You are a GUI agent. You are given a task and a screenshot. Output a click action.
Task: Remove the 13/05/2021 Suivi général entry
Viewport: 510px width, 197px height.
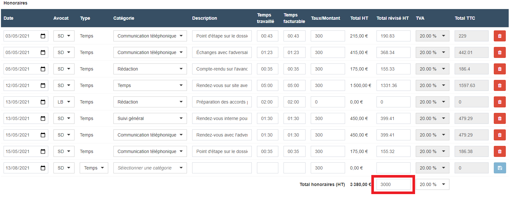(x=499, y=118)
